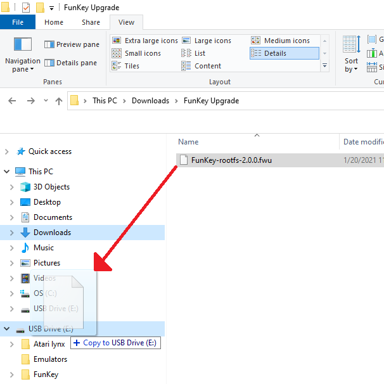The width and height of the screenshot is (384, 384).
Task: Expand the Quick access tree node
Action: pos(7,151)
